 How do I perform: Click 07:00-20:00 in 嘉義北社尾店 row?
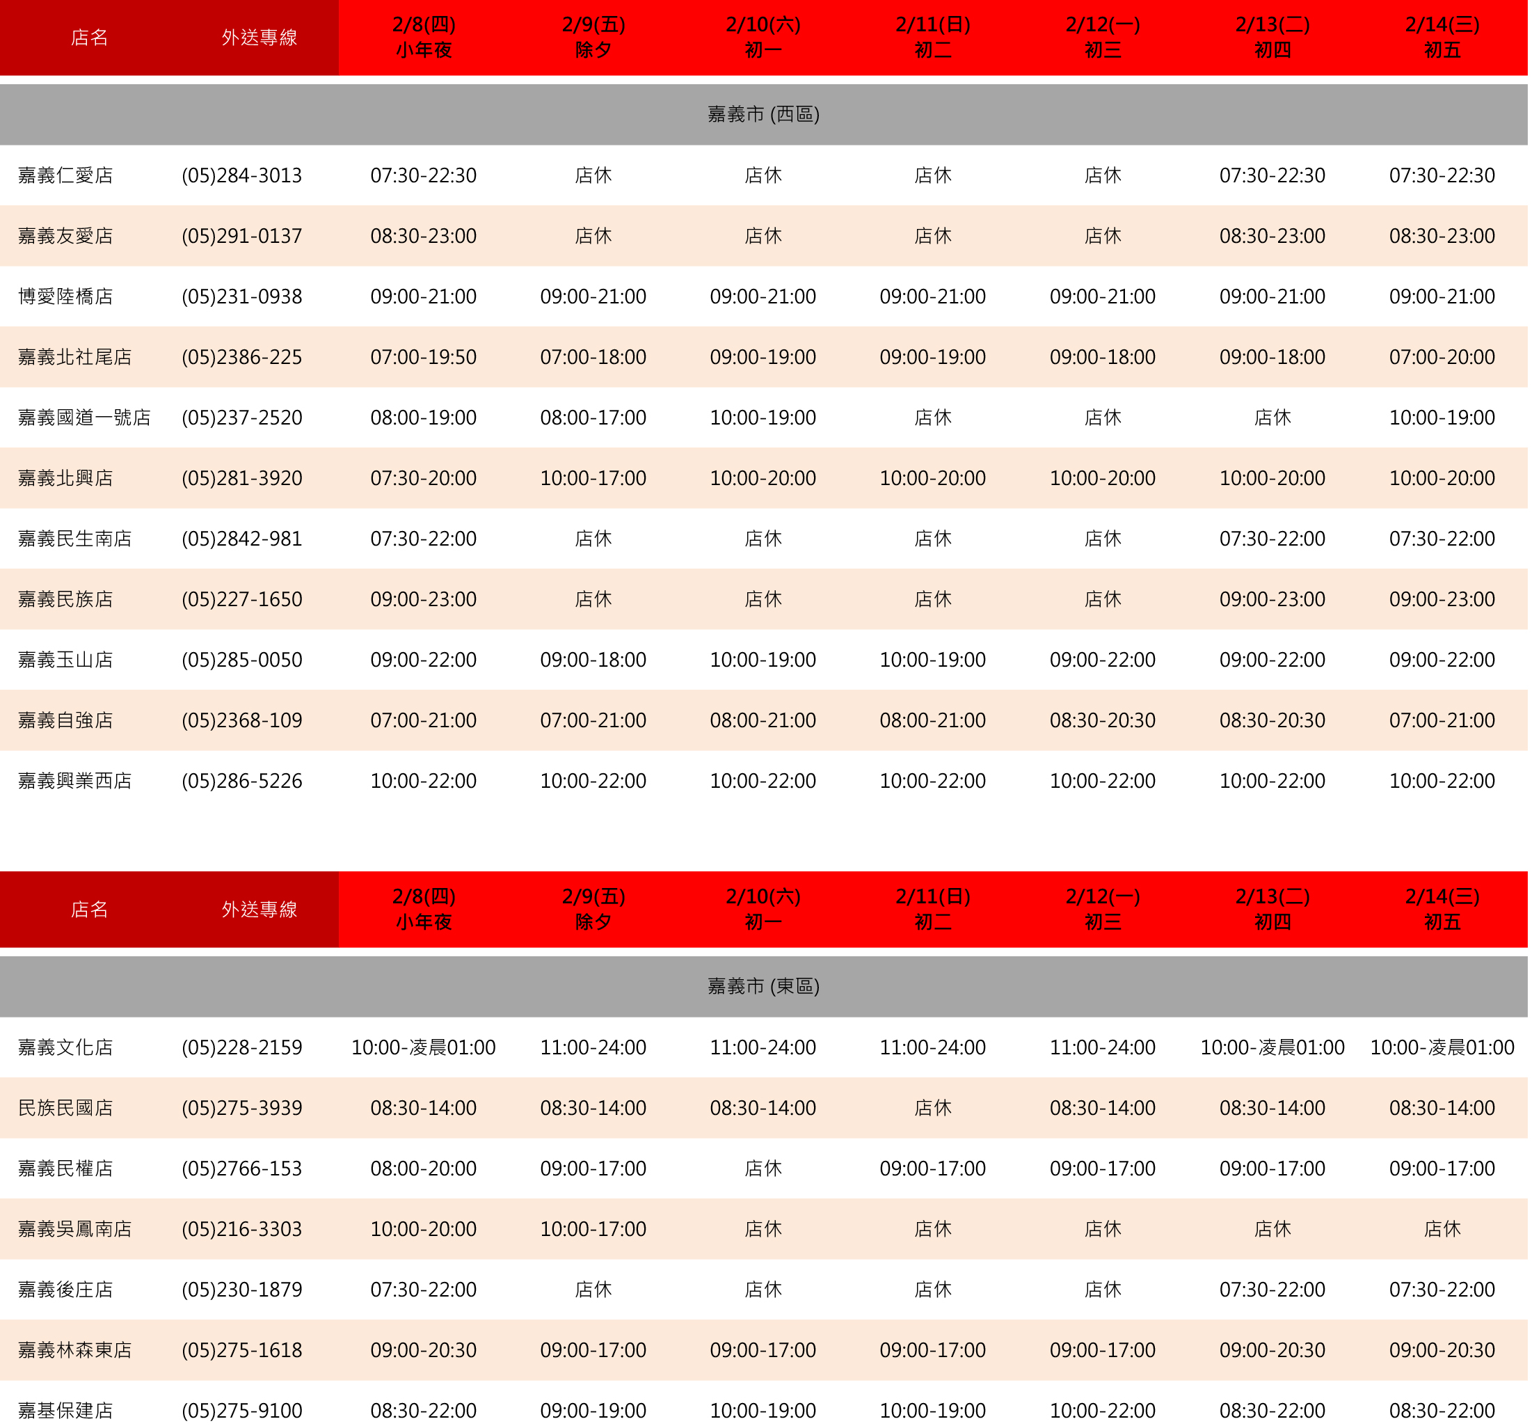click(1443, 357)
